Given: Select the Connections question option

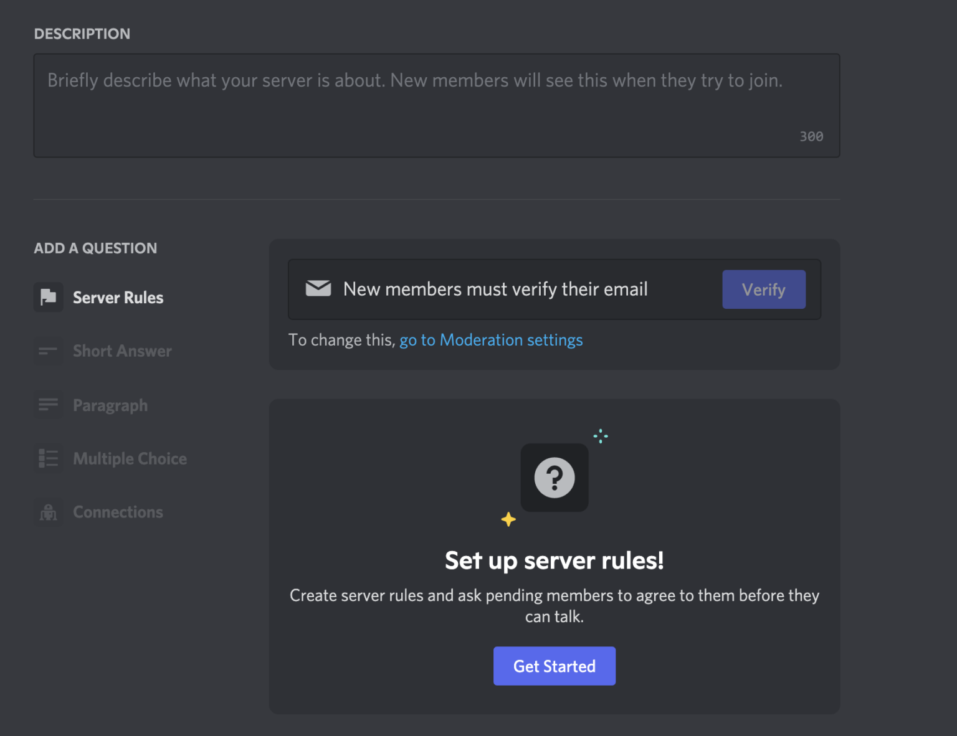Looking at the screenshot, I should 118,512.
